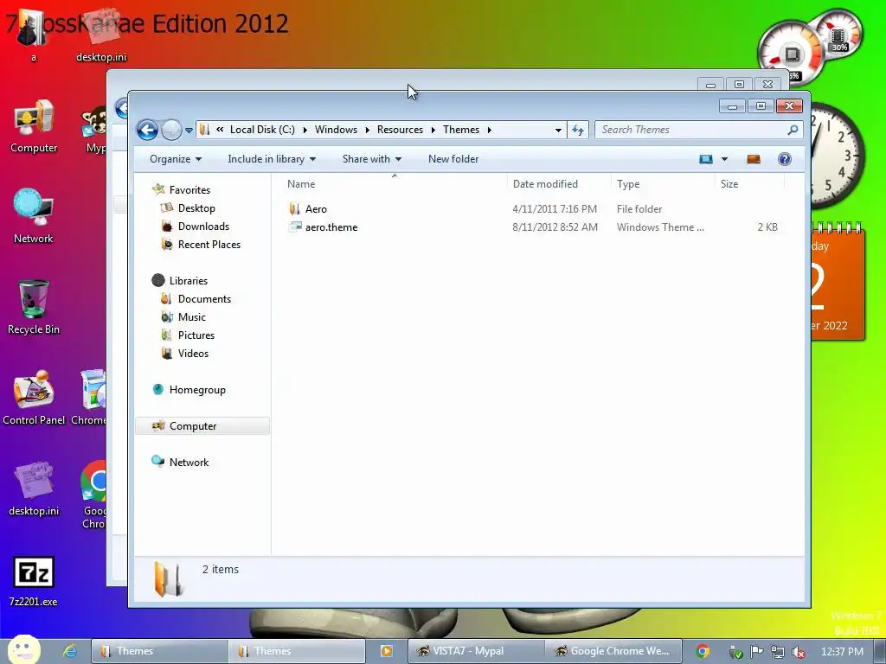Screen dimensions: 886x664
Task: Open Downloads under Favorites
Action: tap(203, 227)
